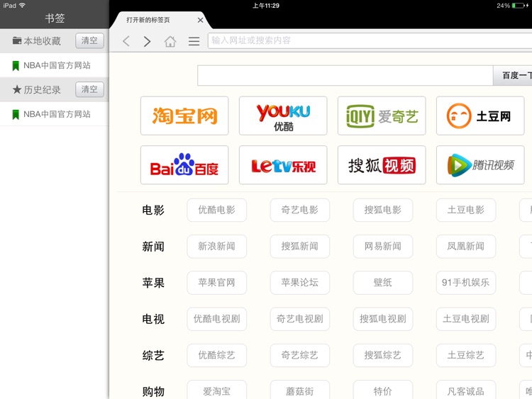Go to 苹果官网
532x399 pixels.
(x=217, y=283)
